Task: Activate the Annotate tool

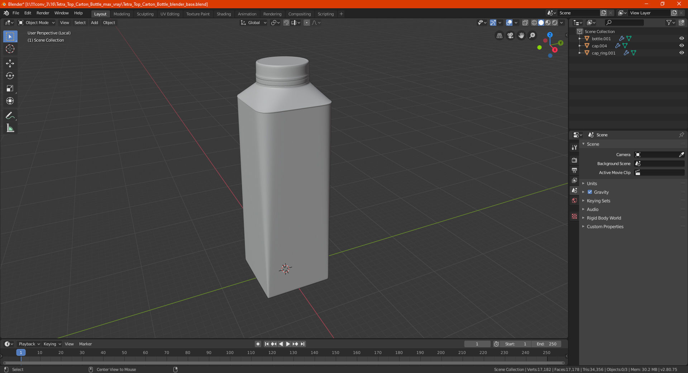Action: click(x=10, y=115)
